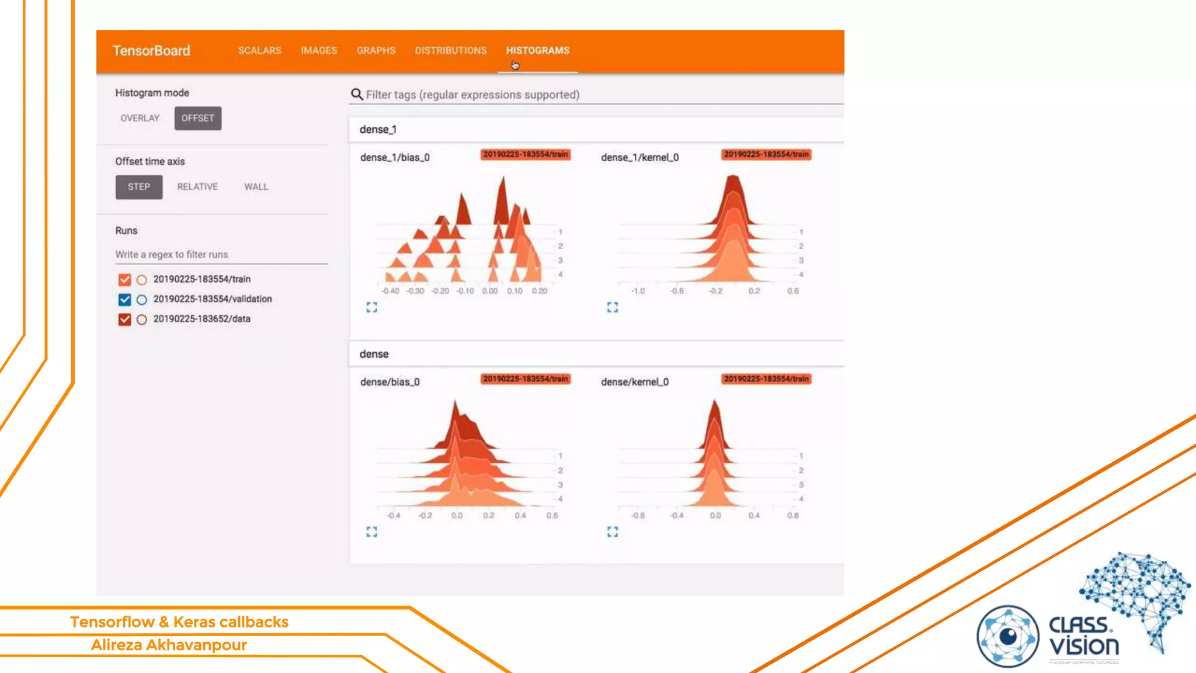The image size is (1196, 673).
Task: Collapse the dense_1 section header
Action: pos(596,129)
